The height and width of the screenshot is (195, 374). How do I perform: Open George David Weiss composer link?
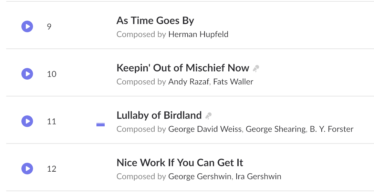pos(206,129)
